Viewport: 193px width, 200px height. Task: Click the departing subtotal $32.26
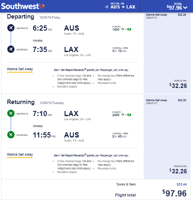point(178,85)
